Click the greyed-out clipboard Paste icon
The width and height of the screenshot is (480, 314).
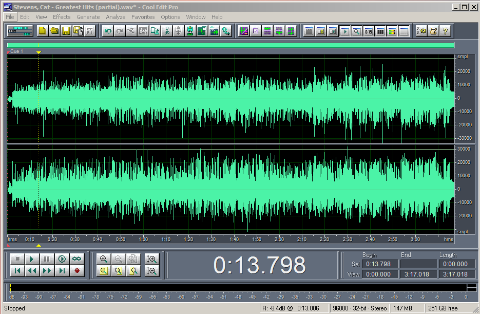[179, 31]
